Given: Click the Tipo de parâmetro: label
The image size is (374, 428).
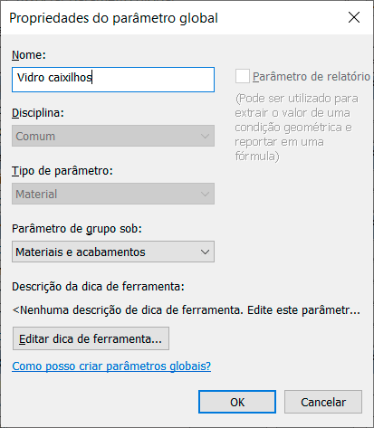Looking at the screenshot, I should pos(62,171).
